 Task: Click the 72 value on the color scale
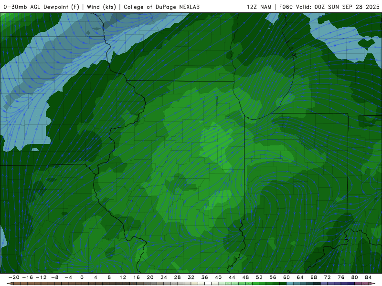(x=328, y=277)
